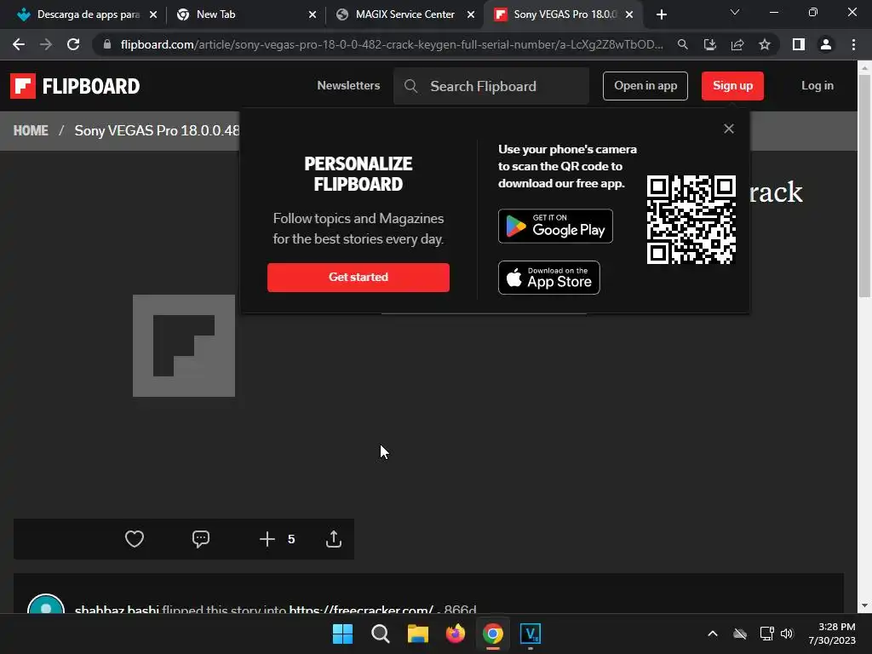
Task: Select the Sony VEGAS Pro tab
Action: click(x=565, y=14)
